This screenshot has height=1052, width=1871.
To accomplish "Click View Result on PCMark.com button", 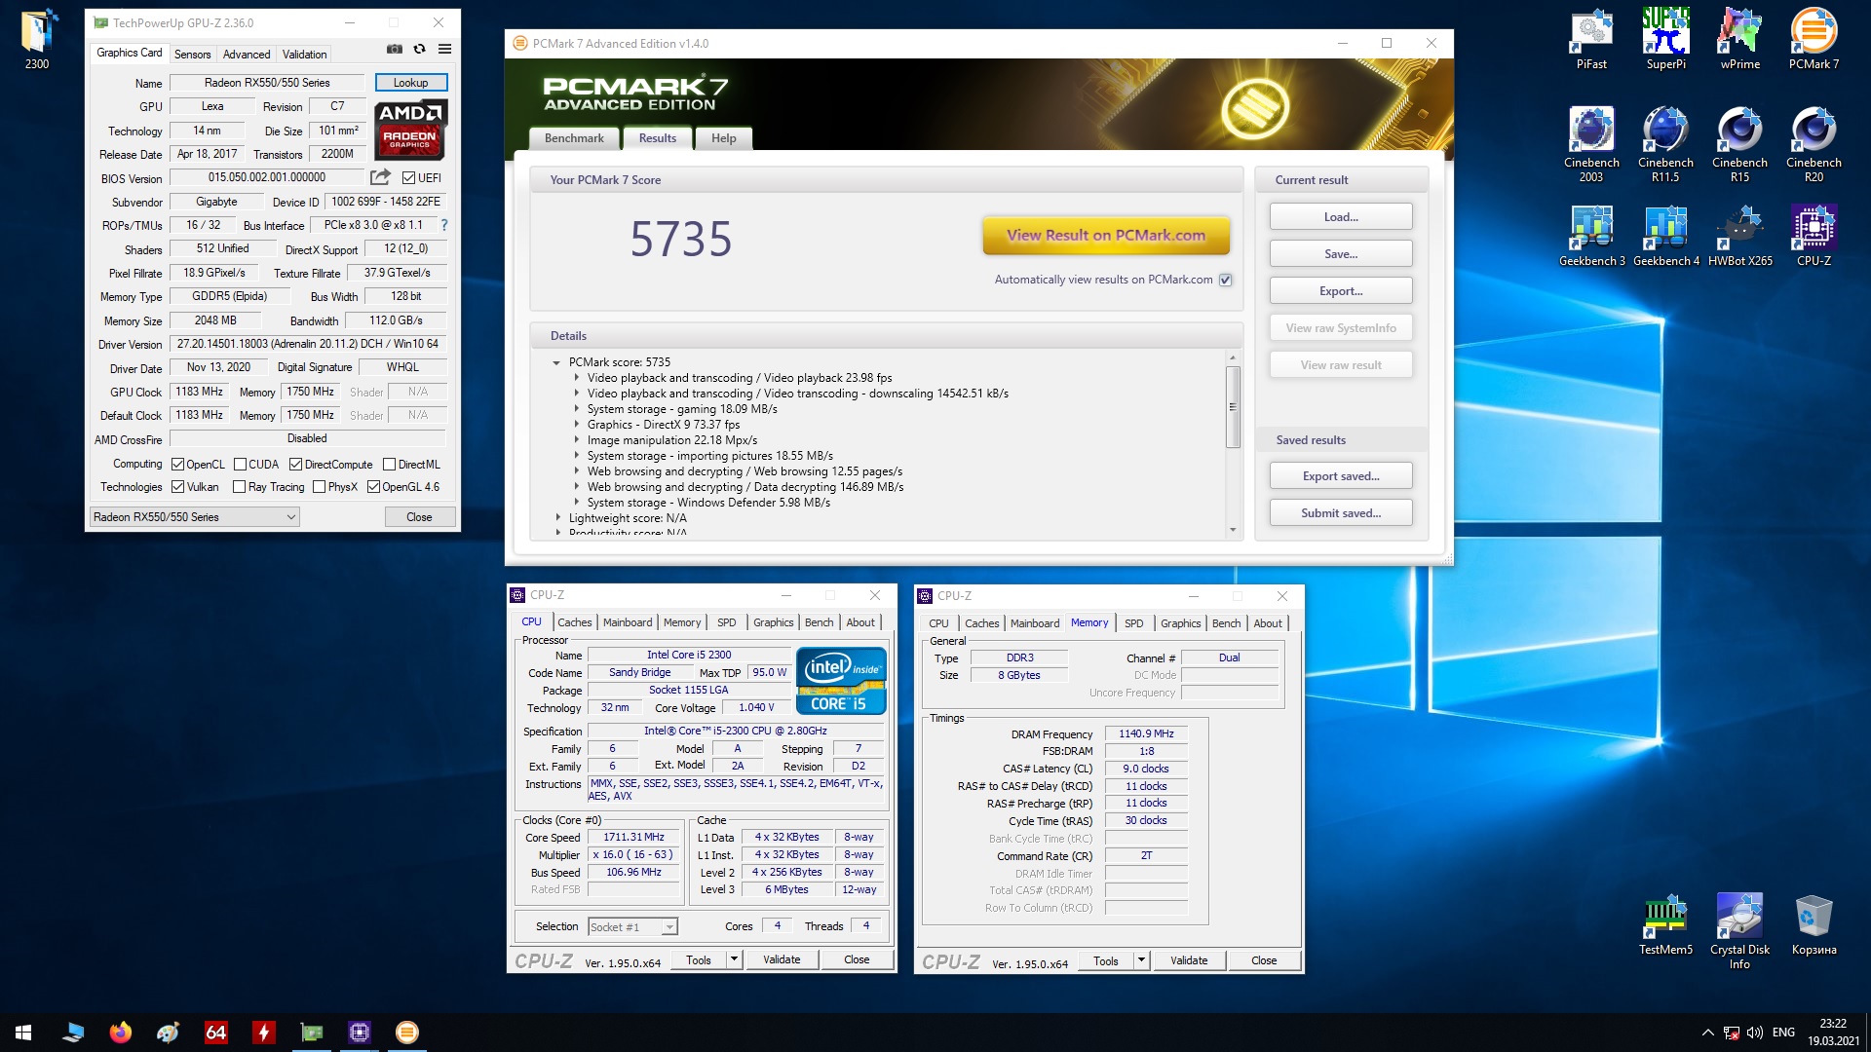I will coord(1106,236).
